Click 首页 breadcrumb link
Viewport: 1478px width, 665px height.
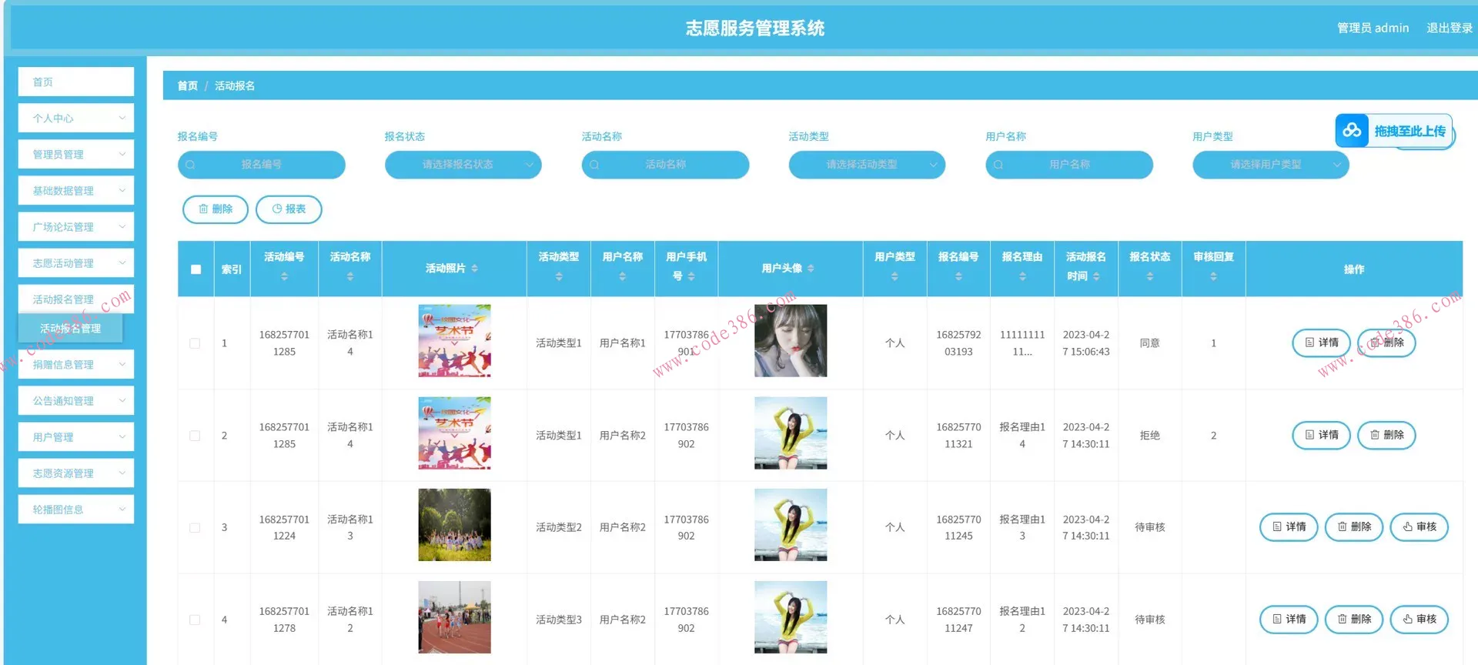tap(187, 85)
